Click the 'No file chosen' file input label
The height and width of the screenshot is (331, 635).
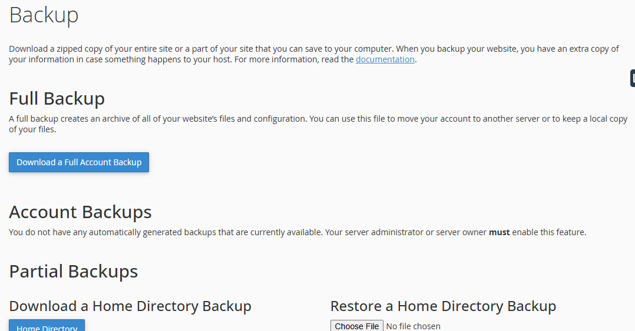[x=413, y=326]
